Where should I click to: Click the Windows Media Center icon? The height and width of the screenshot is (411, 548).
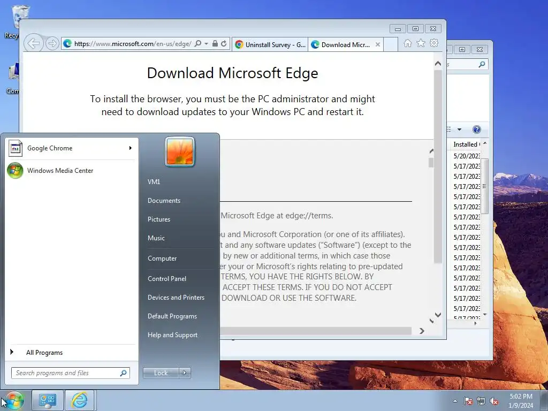click(x=16, y=171)
